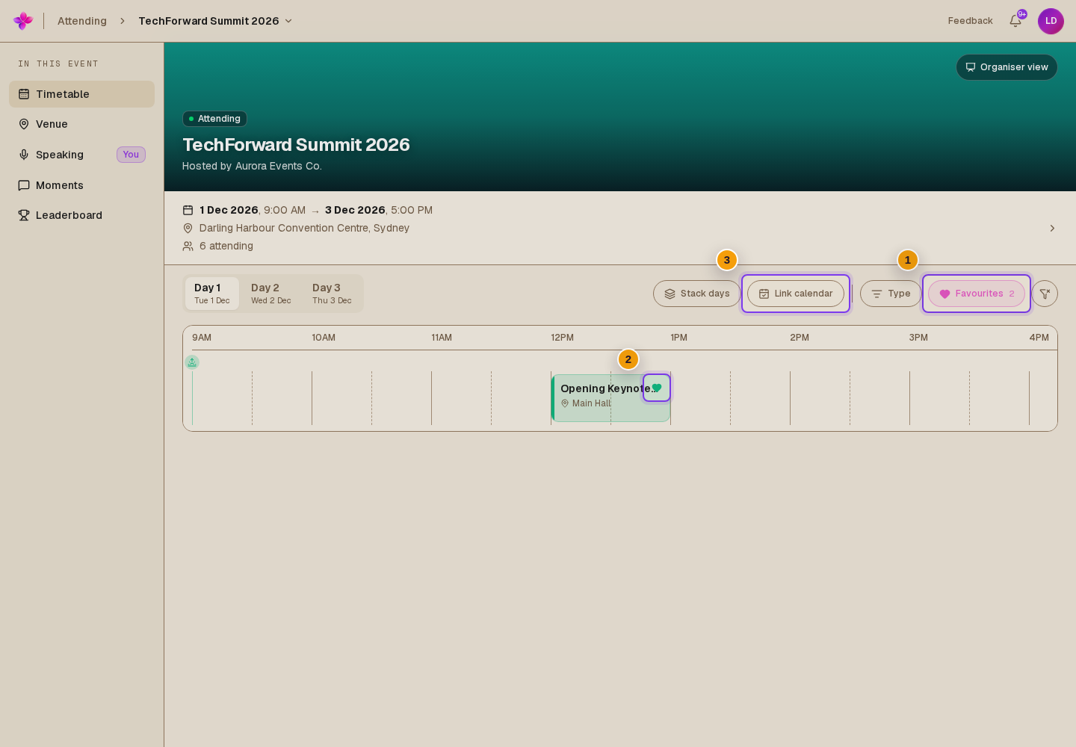Open Moments in the sidebar
This screenshot has height=747, width=1076.
[x=81, y=185]
